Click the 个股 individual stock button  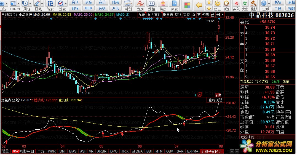[x=278, y=8]
